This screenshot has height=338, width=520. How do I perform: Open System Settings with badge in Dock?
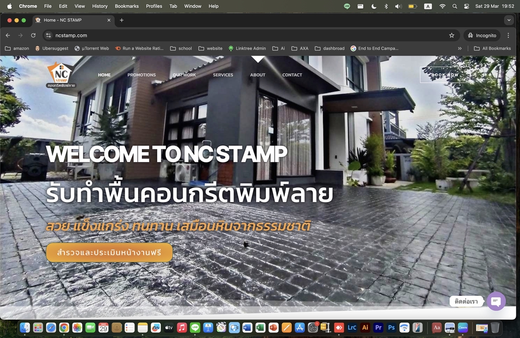click(x=313, y=328)
